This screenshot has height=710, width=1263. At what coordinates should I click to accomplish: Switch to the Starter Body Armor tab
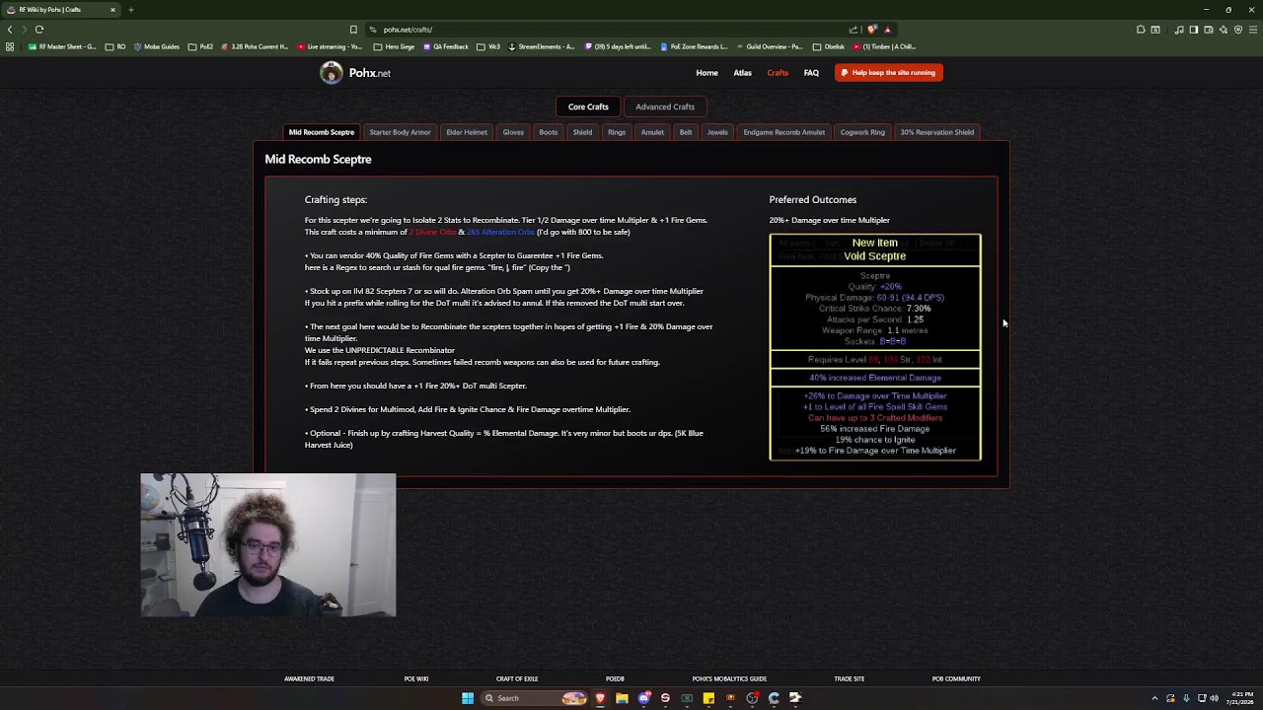(x=400, y=132)
